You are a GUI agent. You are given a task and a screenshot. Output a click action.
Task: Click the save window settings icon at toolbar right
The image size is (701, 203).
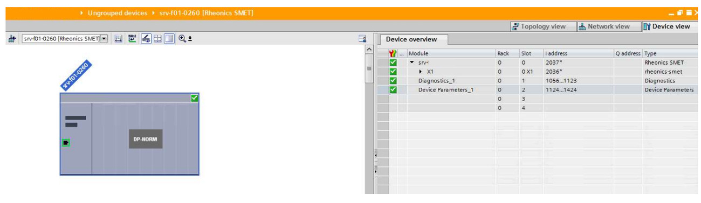362,39
